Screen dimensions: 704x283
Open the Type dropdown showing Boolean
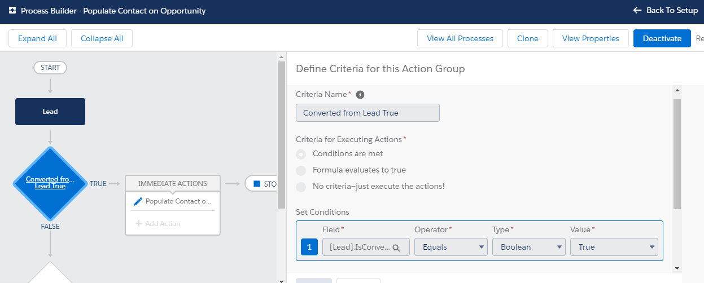pyautogui.click(x=528, y=247)
